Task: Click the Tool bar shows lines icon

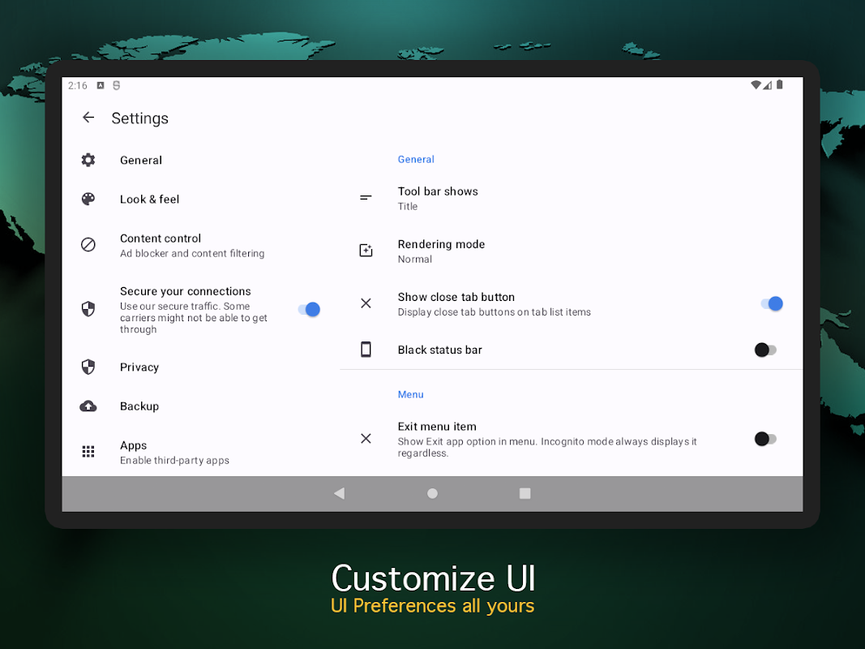Action: pyautogui.click(x=366, y=198)
